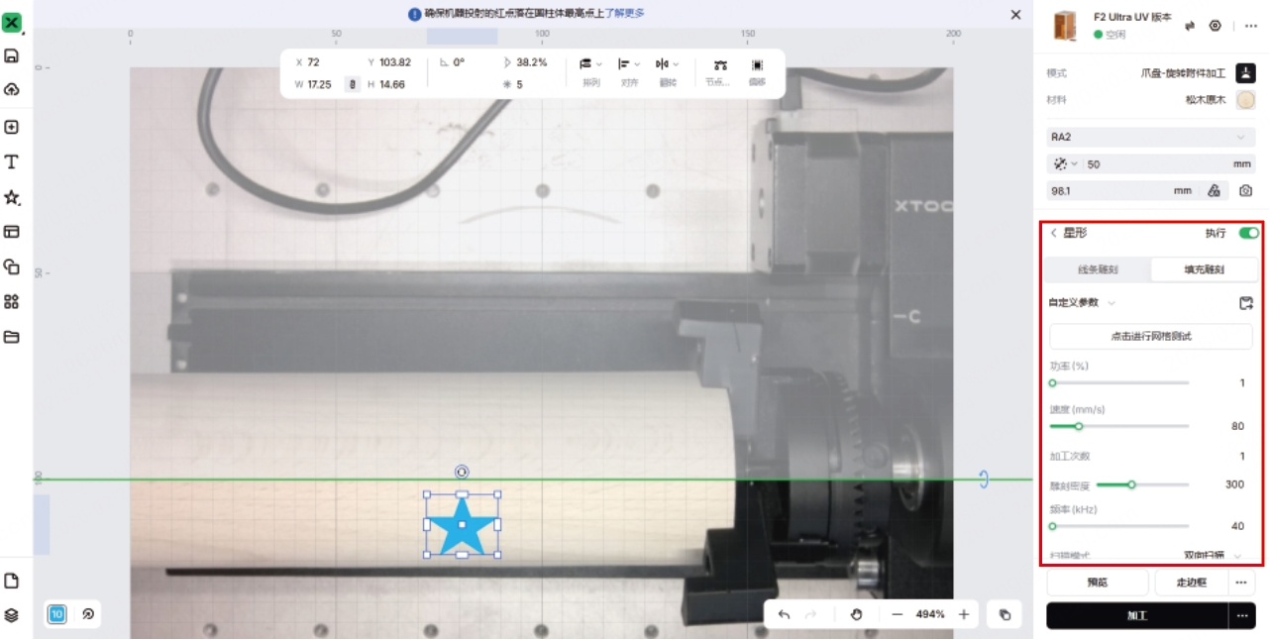The width and height of the screenshot is (1270, 640).
Task: Open device settings hexagon icon
Action: 1216,26
